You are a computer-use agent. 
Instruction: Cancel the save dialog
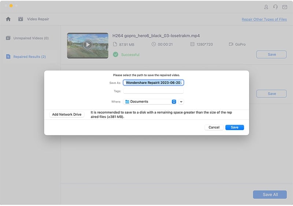coord(214,127)
